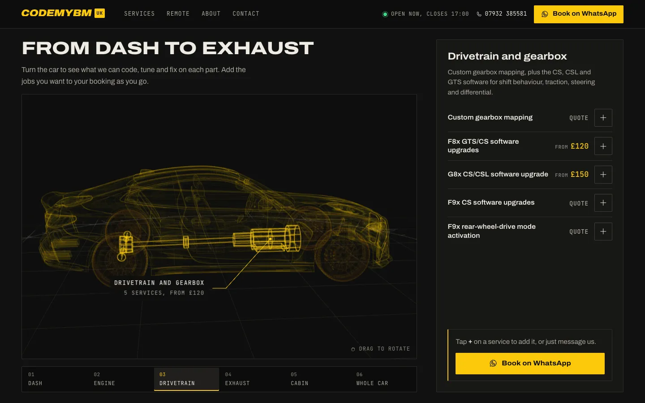
Task: Click 'G8x CS/CSL software upgrade' service name
Action: pyautogui.click(x=498, y=174)
